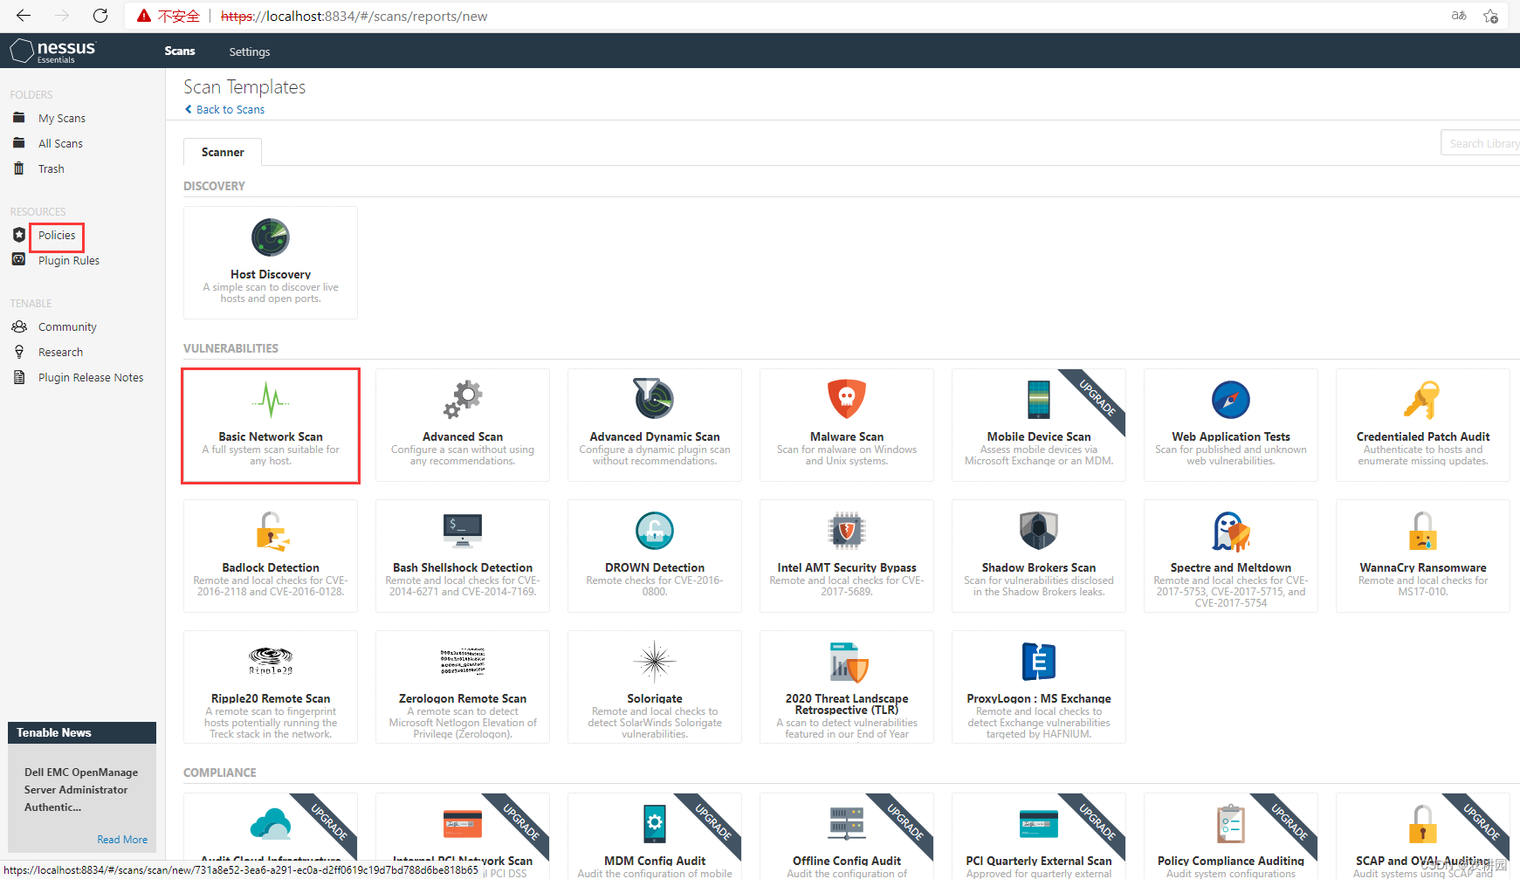Select the Scanner tab
Screen dimensions: 1520x879
point(223,152)
